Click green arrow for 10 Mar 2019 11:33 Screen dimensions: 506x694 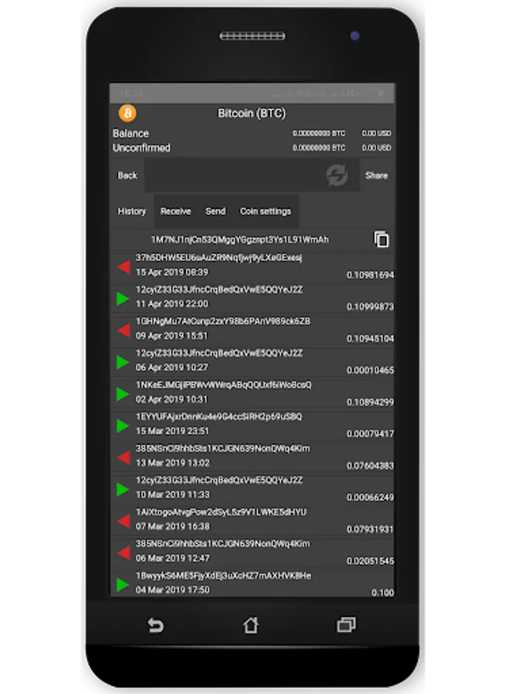tap(123, 489)
